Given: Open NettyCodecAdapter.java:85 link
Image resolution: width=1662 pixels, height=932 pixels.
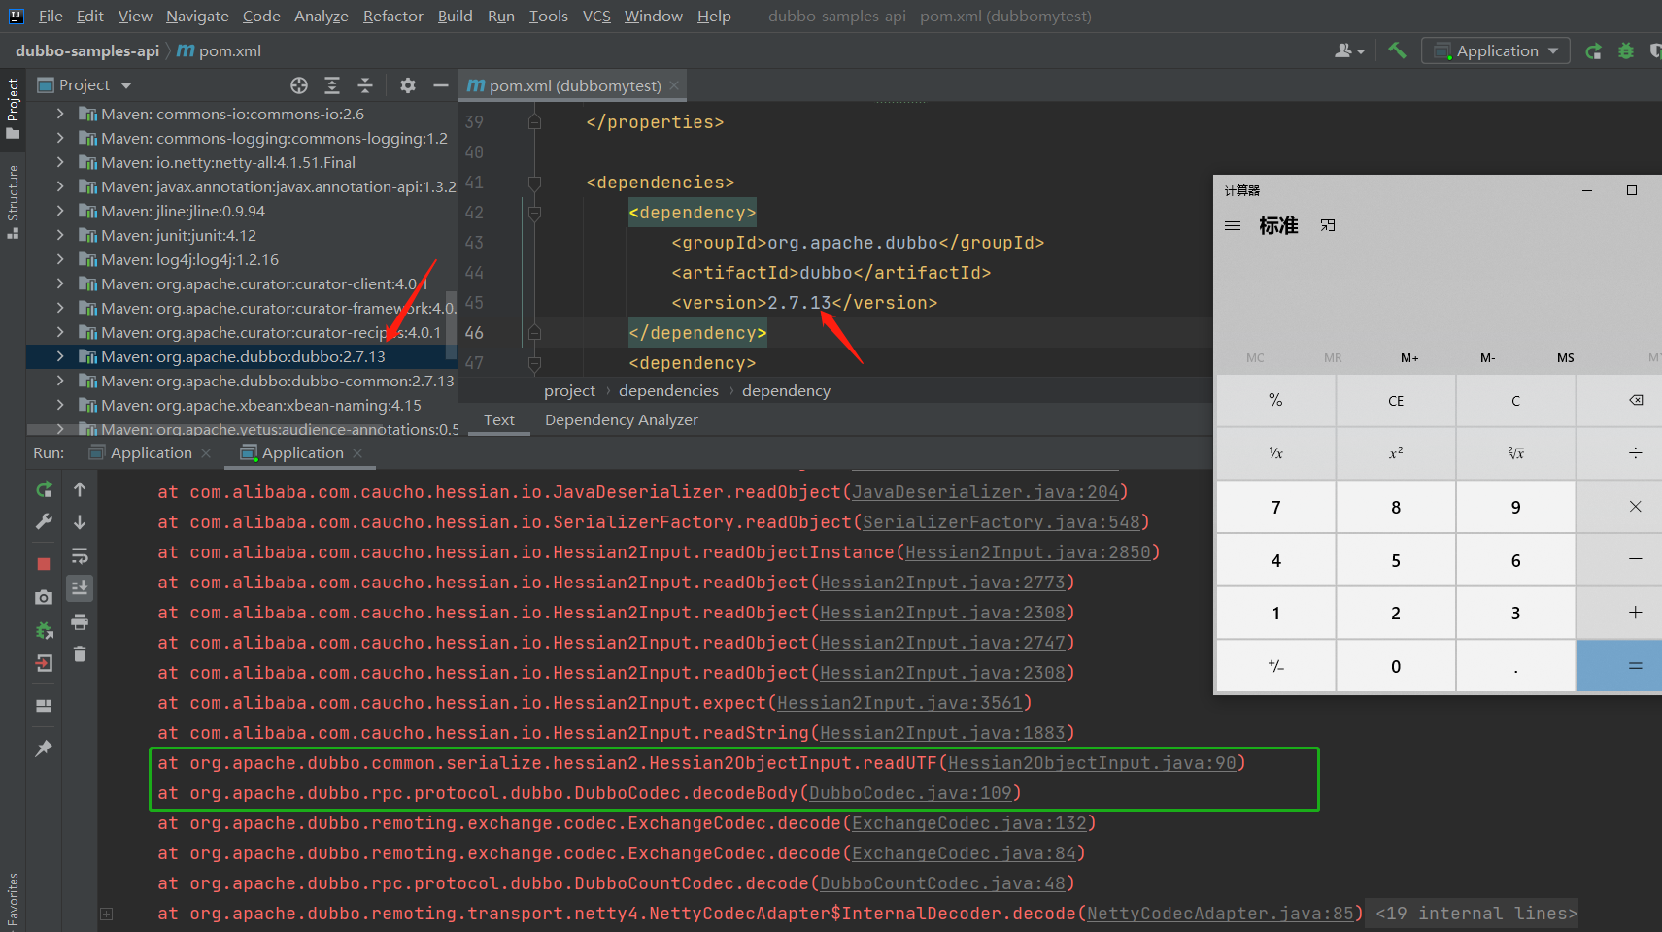Looking at the screenshot, I should (1219, 914).
